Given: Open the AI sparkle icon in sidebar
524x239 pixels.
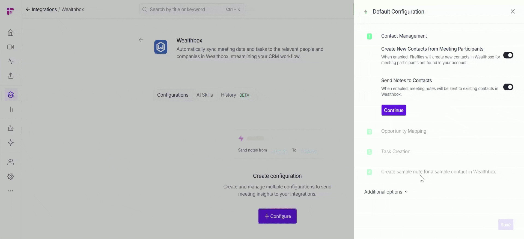Looking at the screenshot, I should click(11, 143).
